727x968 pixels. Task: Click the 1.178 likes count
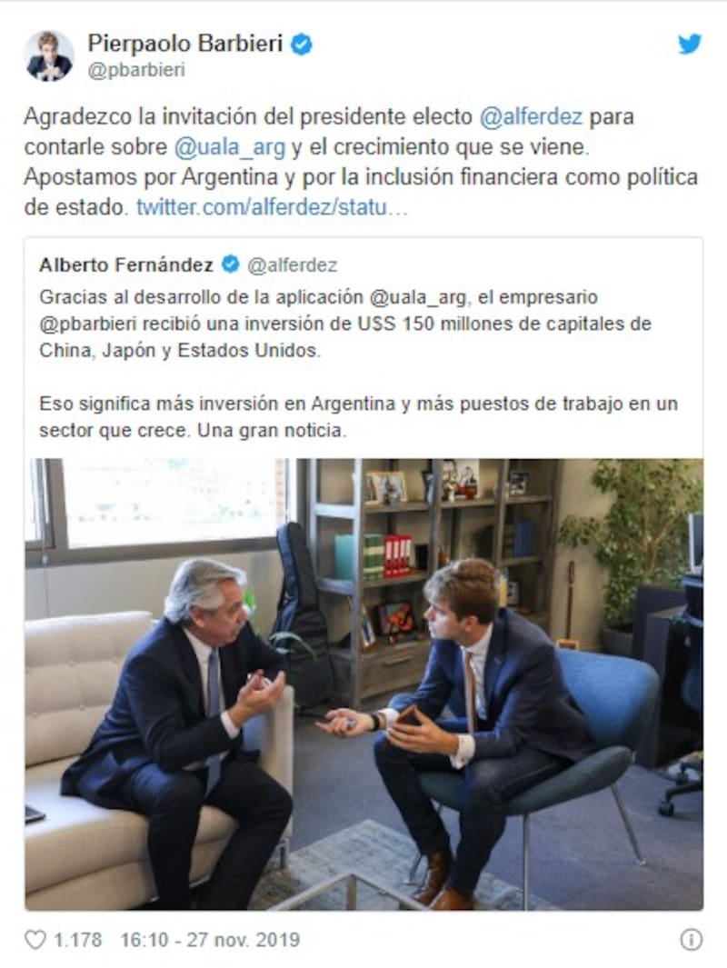point(78,940)
